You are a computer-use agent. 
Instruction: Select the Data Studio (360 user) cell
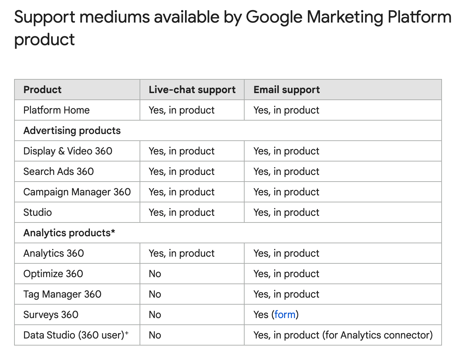coord(76,335)
